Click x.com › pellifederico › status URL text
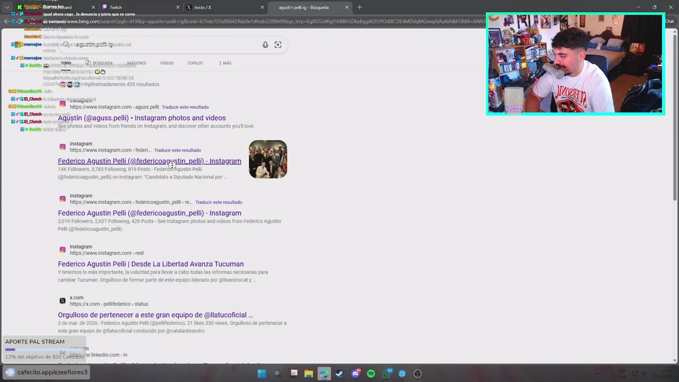Viewport: 679px width, 382px height. click(109, 304)
